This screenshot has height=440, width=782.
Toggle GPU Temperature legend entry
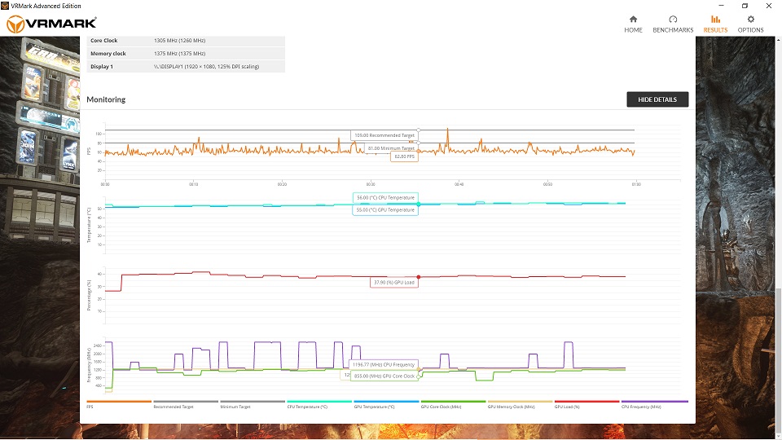pos(386,405)
